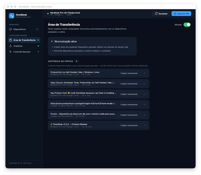Click the Dispositivos monitor icon
The width and height of the screenshot is (201, 175).
point(11,29)
